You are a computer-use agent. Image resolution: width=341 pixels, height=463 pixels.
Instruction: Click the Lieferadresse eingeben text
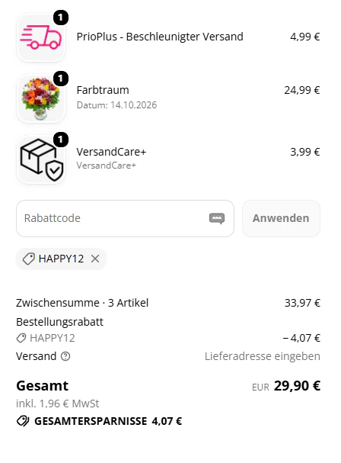[263, 356]
